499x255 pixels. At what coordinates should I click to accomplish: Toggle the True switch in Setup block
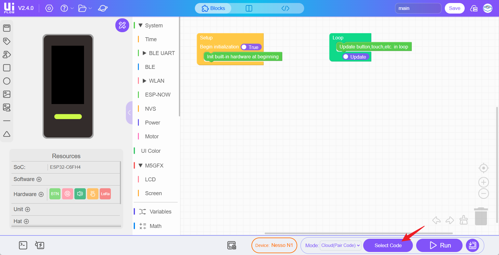[251, 47]
